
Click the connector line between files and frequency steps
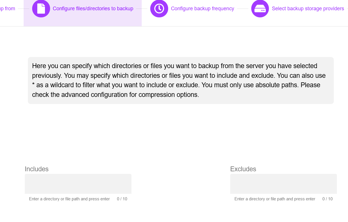pos(142,9)
